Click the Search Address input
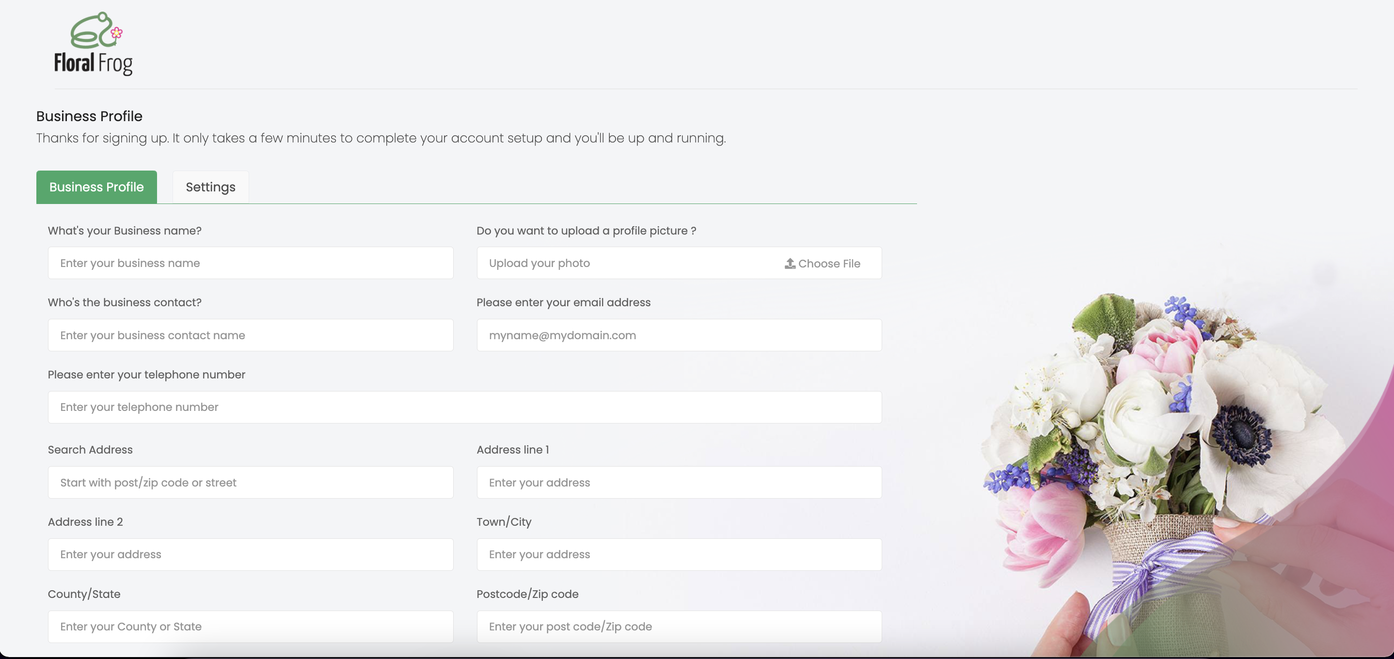Image resolution: width=1394 pixels, height=659 pixels. [x=250, y=482]
